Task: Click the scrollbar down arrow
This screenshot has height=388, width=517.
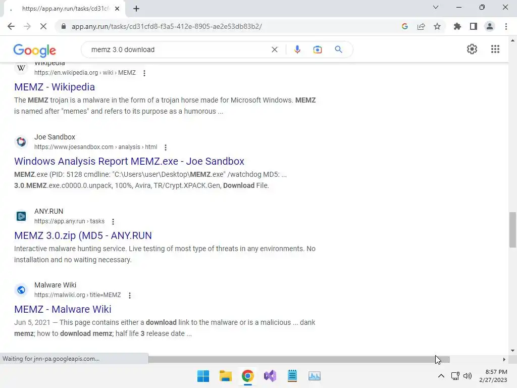Action: coord(512,351)
